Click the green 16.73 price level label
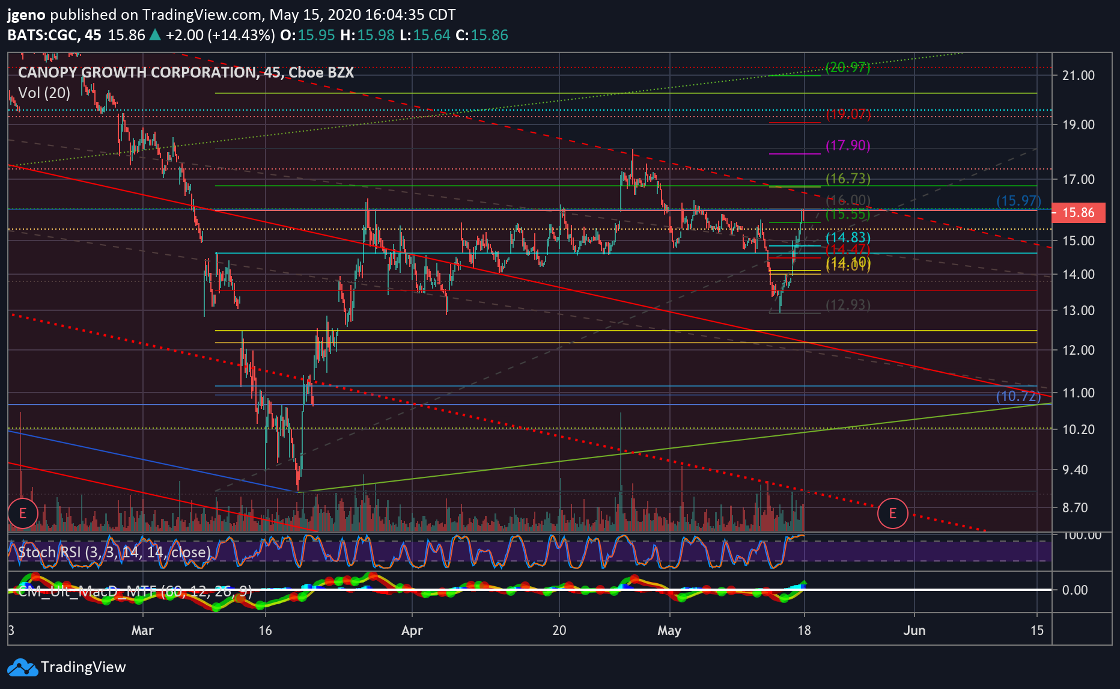The width and height of the screenshot is (1120, 689). coord(848,178)
